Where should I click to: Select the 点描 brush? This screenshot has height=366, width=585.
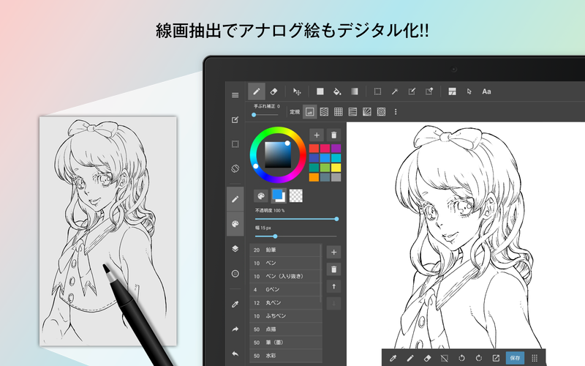[285, 329]
